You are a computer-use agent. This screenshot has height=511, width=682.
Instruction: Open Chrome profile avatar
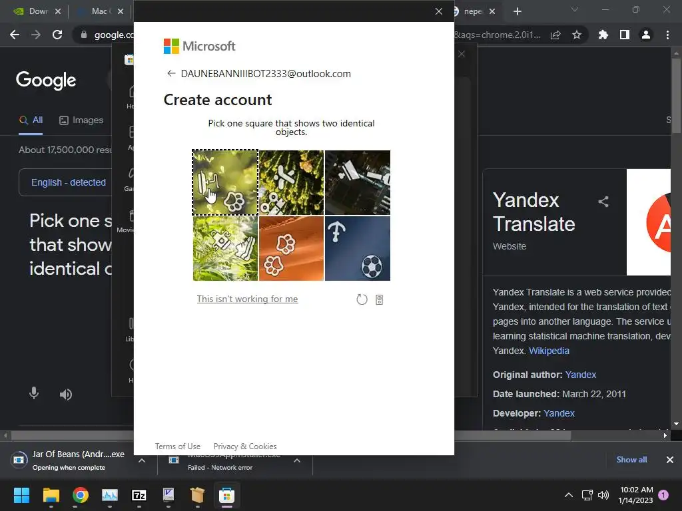tap(646, 35)
